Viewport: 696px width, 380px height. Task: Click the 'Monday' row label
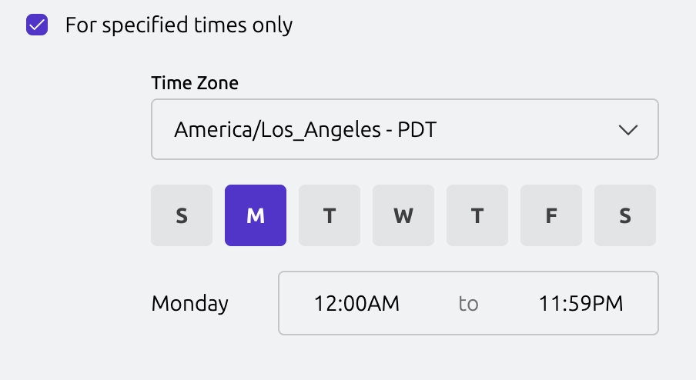click(190, 303)
